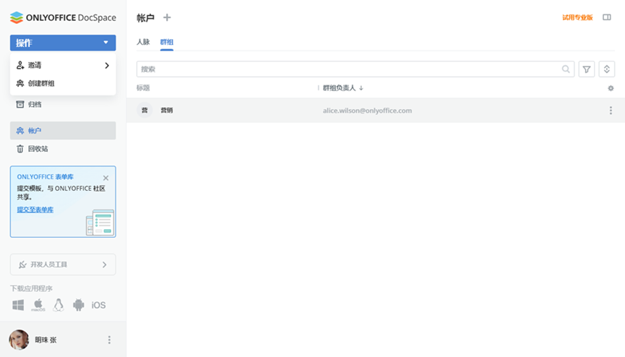
Task: Download the macOS desktop app
Action: point(38,305)
